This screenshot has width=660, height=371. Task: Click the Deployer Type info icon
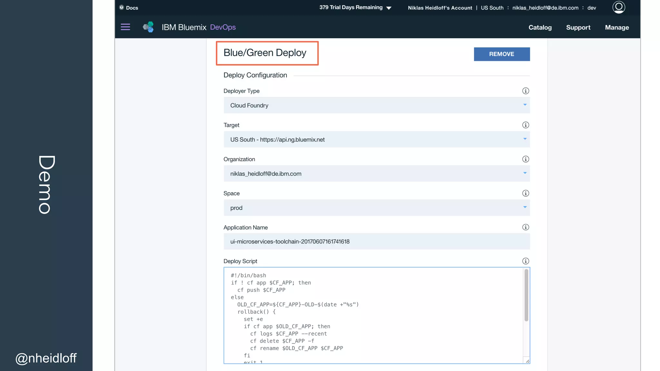(525, 91)
